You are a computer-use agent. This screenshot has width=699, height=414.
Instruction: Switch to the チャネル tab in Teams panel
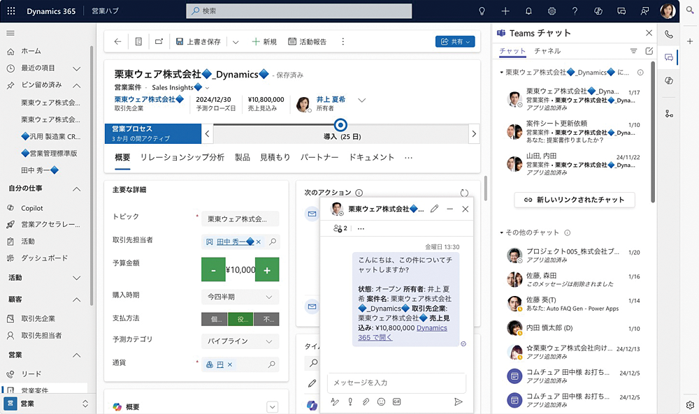[x=547, y=51]
